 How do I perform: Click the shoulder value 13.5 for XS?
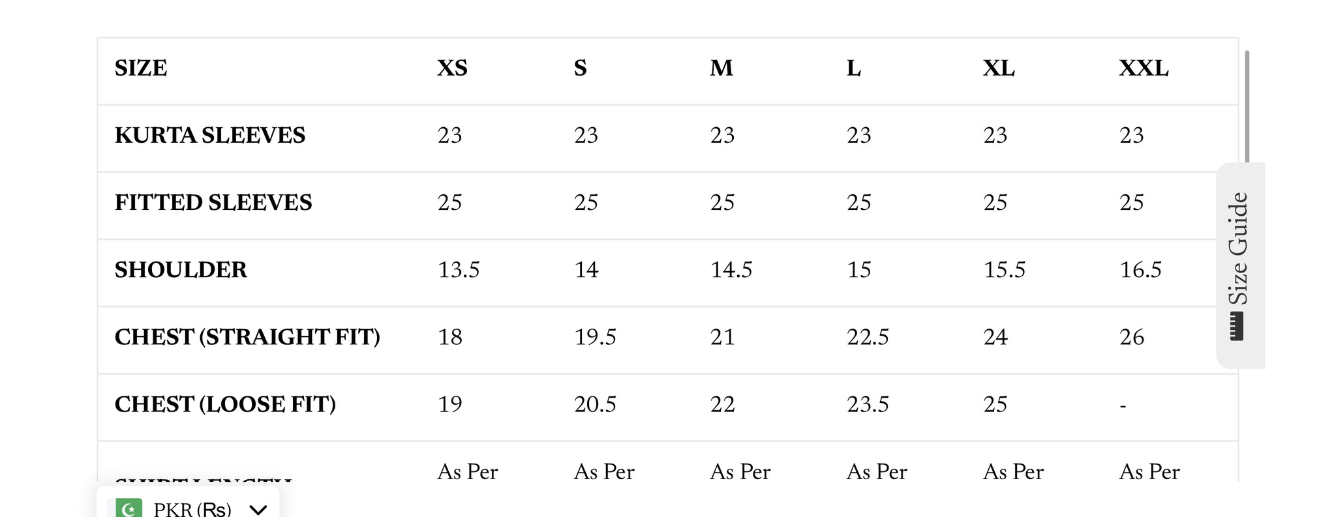click(x=459, y=270)
